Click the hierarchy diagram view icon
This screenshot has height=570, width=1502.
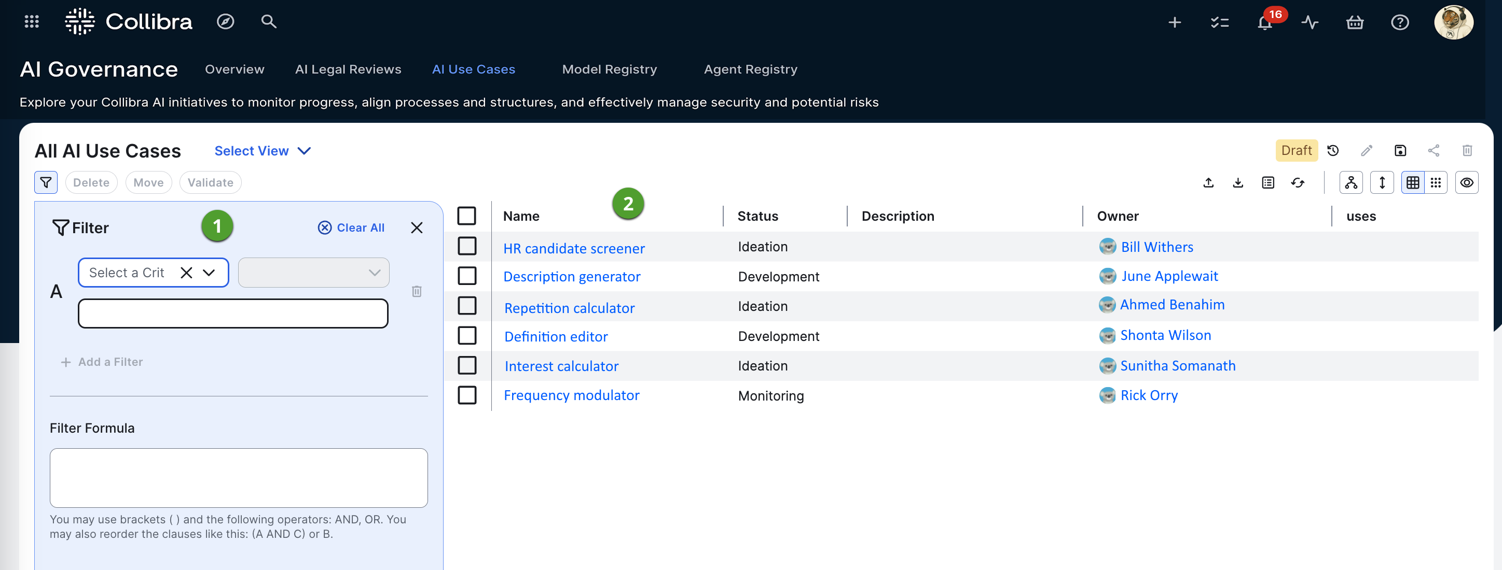pos(1351,183)
